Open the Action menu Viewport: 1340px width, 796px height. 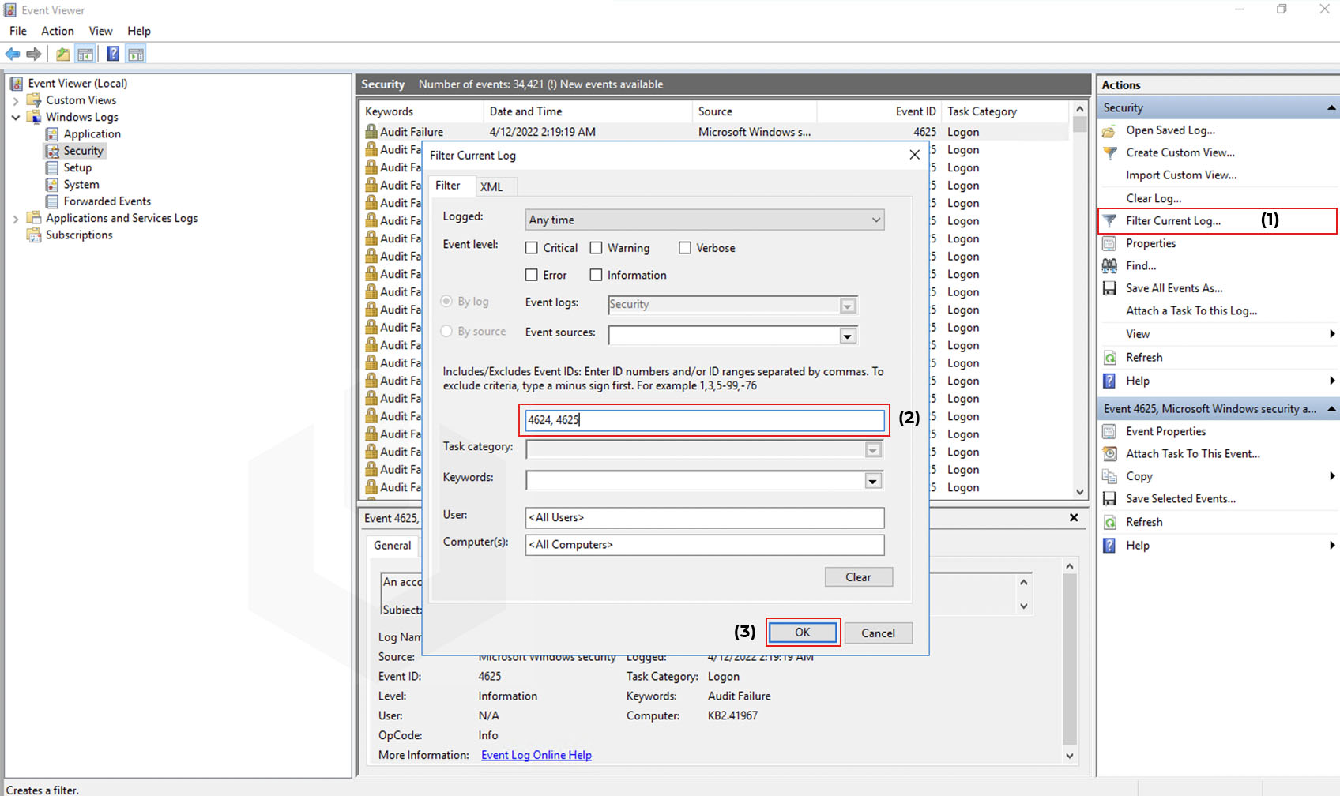tap(58, 31)
